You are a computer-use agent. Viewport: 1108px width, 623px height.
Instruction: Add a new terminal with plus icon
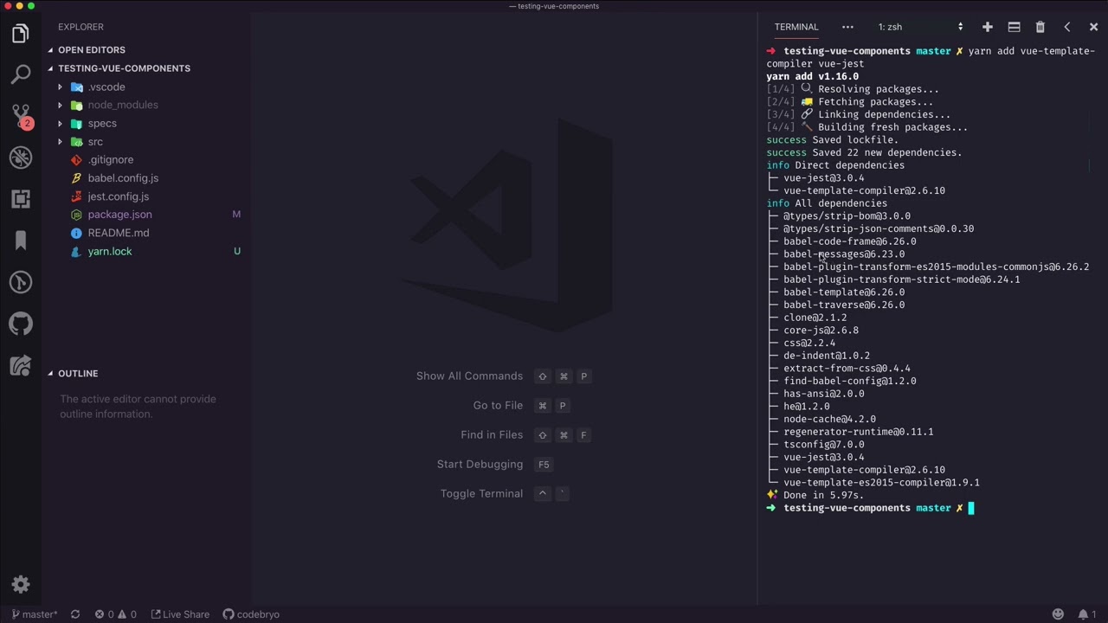tap(987, 27)
